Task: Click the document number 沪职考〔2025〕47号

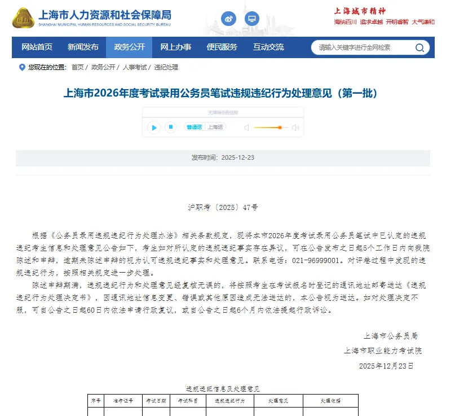Action: pyautogui.click(x=223, y=207)
